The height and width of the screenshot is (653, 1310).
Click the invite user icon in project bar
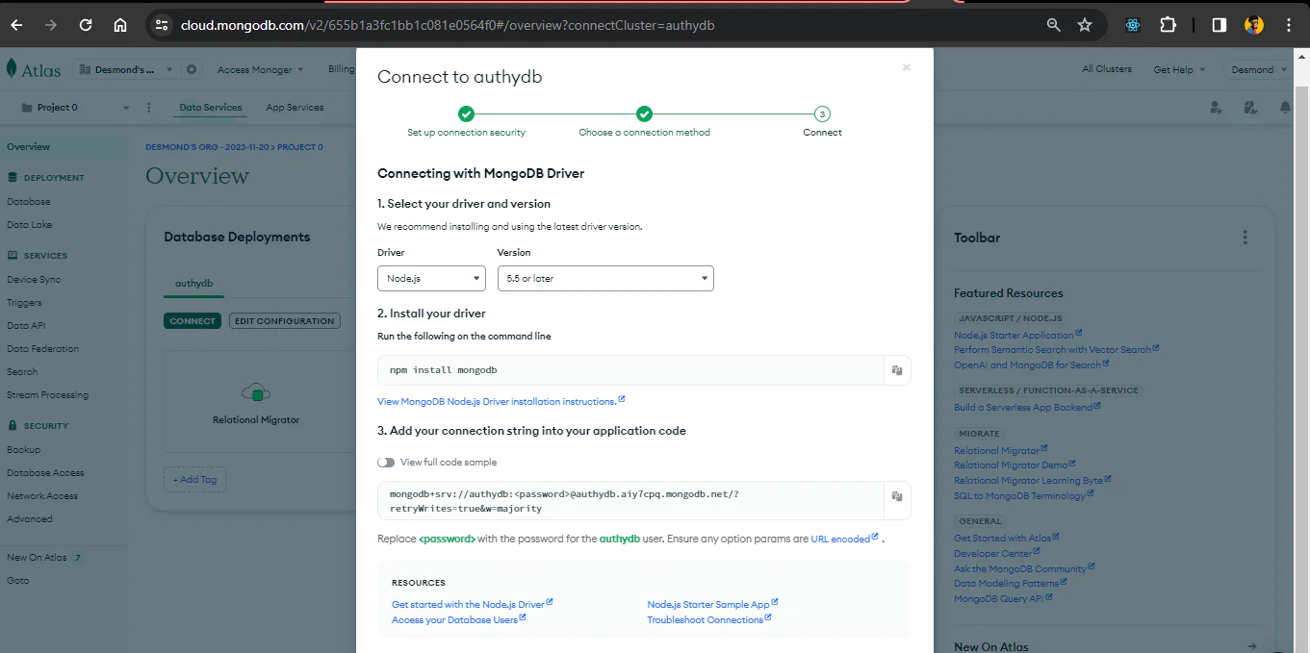(1217, 108)
